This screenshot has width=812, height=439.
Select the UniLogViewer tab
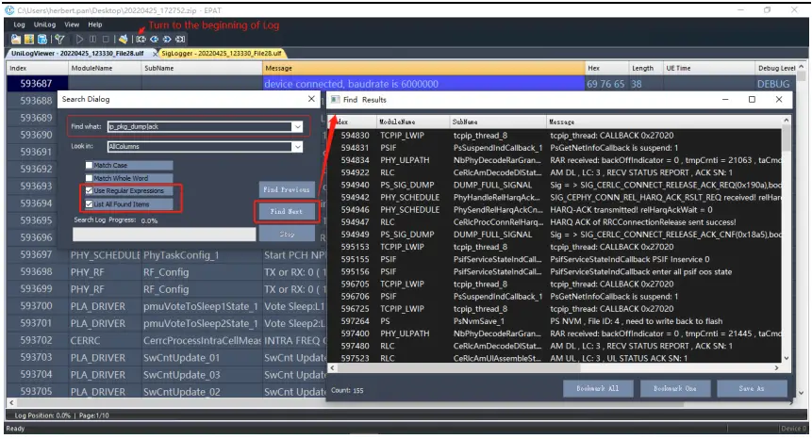point(77,54)
